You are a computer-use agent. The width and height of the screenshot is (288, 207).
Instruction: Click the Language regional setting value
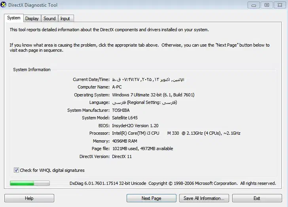pos(144,102)
